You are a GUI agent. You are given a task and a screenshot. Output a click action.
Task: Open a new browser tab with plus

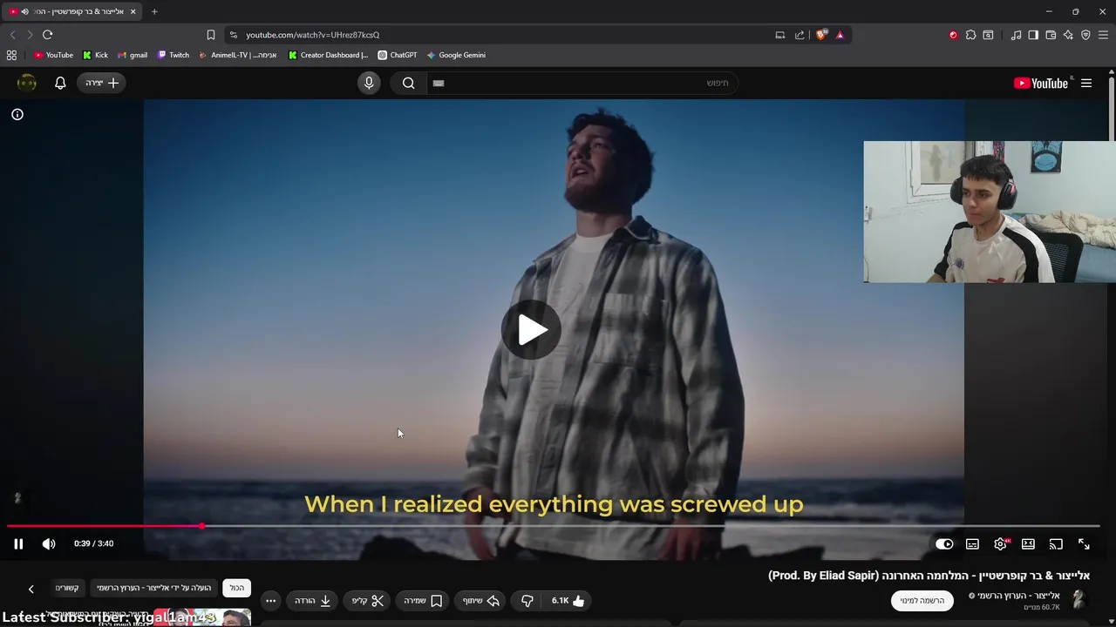(154, 11)
